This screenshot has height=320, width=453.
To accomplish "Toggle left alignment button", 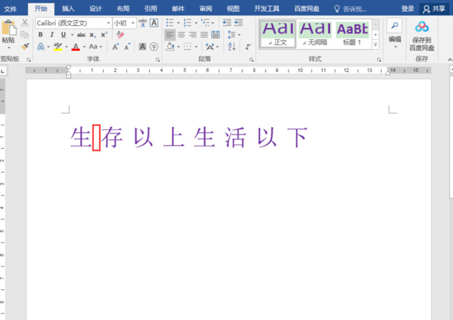I will point(170,35).
